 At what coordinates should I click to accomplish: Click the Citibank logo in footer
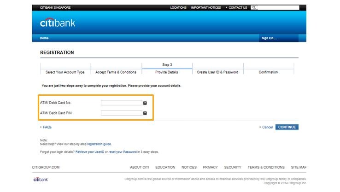pyautogui.click(x=41, y=179)
